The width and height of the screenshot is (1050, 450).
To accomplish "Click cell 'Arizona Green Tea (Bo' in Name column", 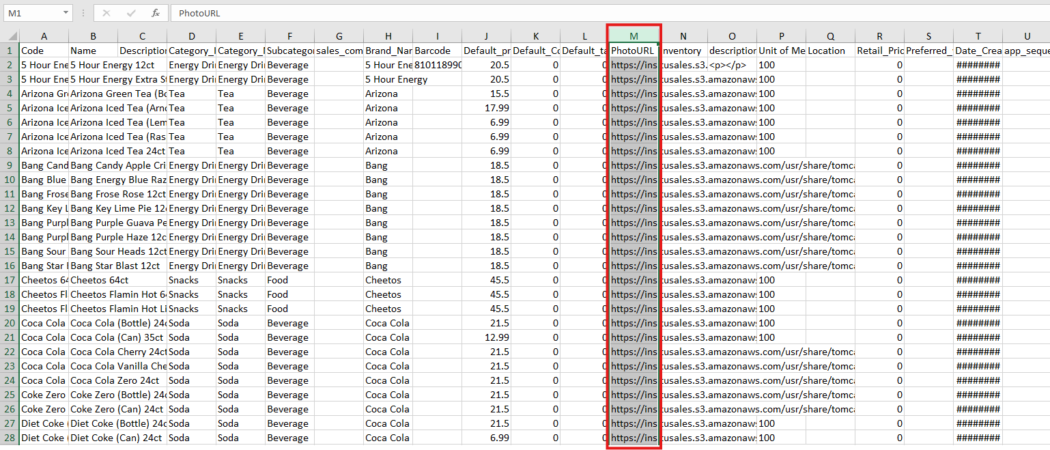I will (x=118, y=94).
